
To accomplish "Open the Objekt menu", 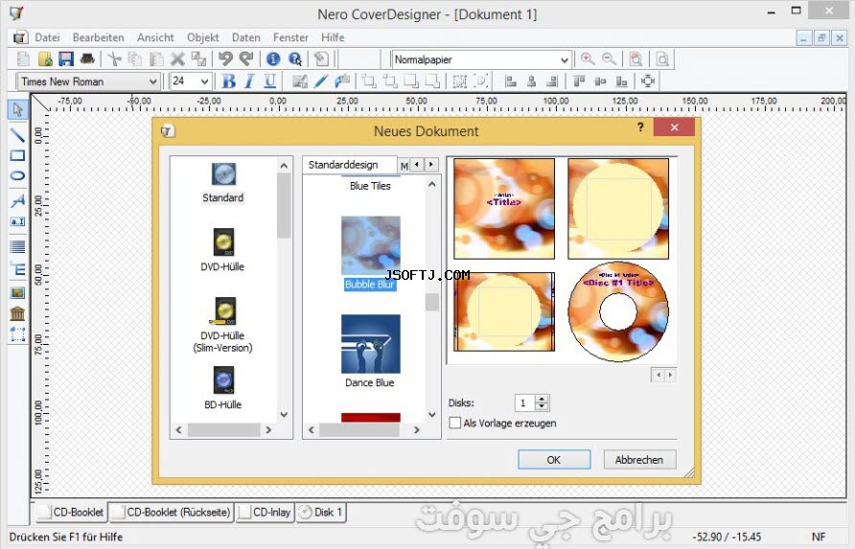I will (203, 37).
